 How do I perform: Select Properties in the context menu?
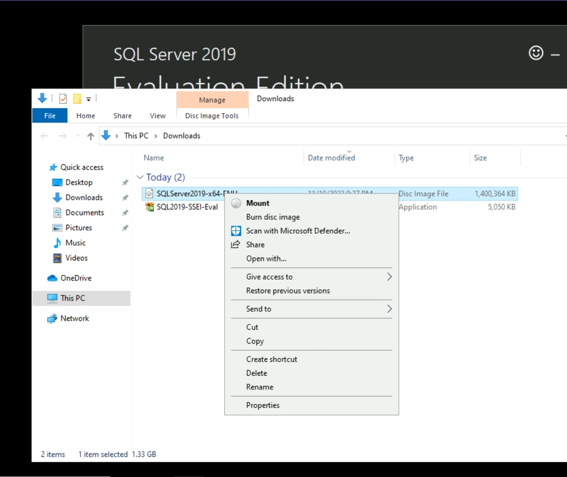262,405
